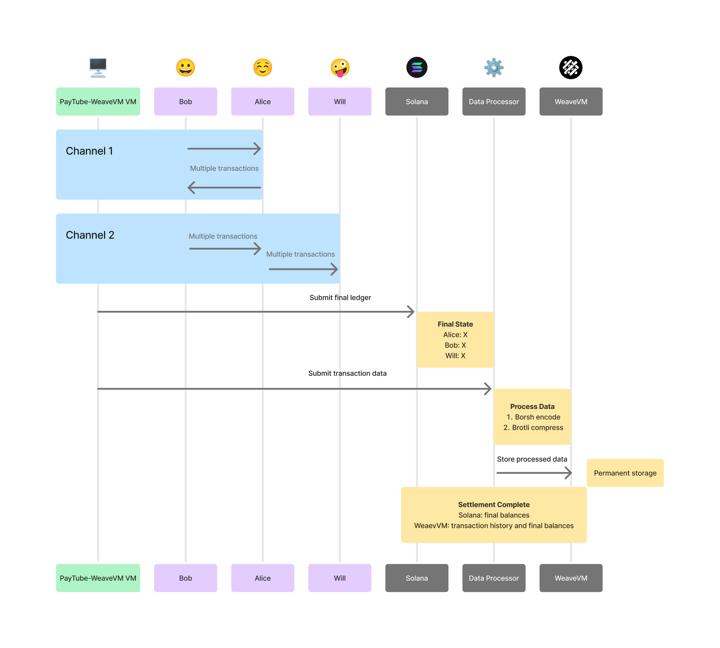
Task: Click the smiling face emoji above Alice
Action: 262,67
